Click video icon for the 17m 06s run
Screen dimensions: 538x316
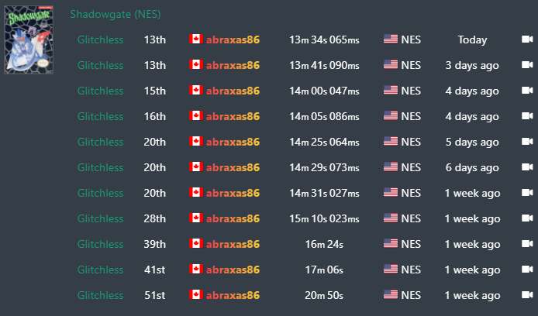[527, 270]
